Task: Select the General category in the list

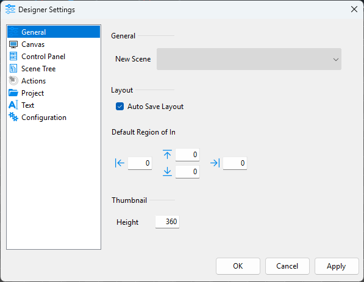Action: coord(54,32)
